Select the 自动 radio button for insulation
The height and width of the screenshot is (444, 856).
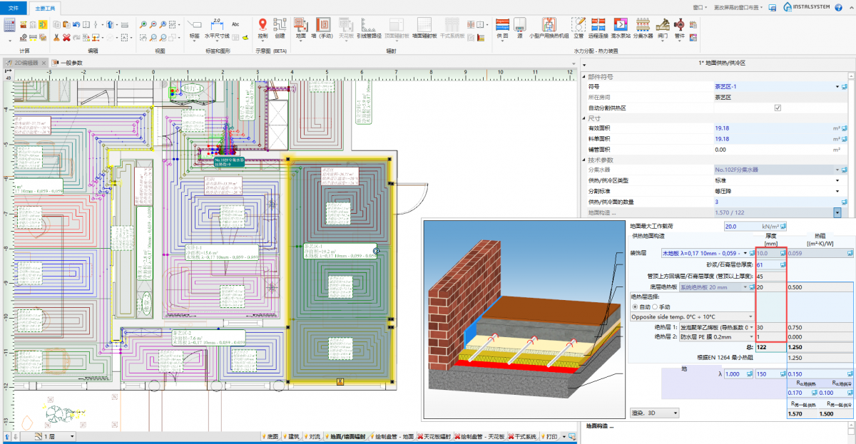coord(634,306)
